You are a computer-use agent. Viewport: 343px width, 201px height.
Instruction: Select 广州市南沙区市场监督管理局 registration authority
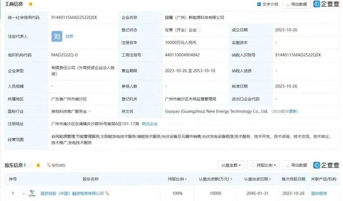tap(191, 99)
